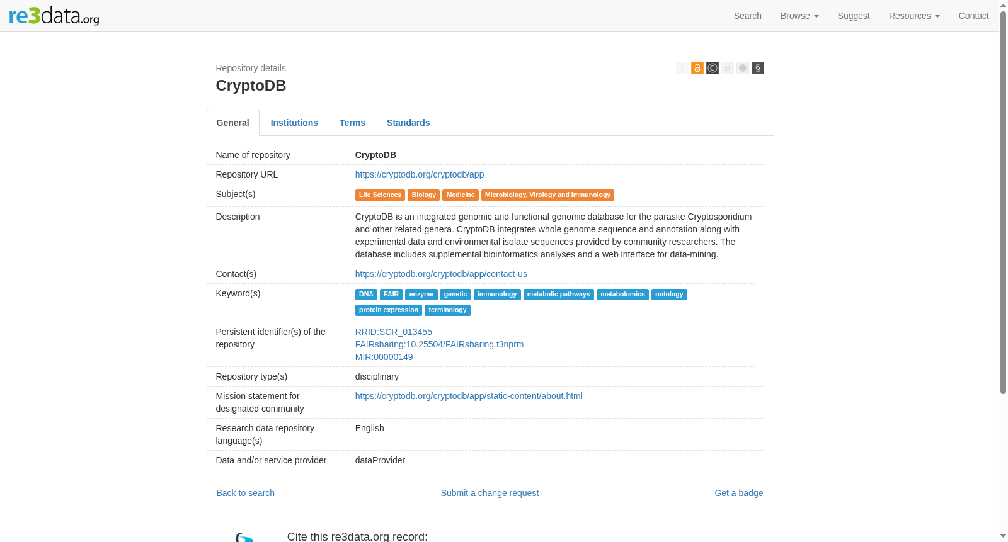Click the dark copyright licenses icon
This screenshot has width=1008, height=542.
click(713, 68)
